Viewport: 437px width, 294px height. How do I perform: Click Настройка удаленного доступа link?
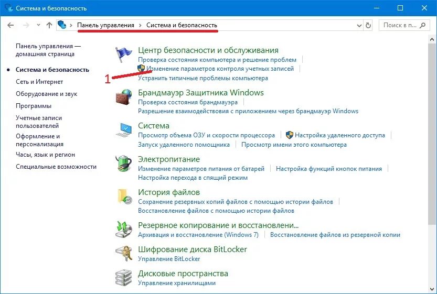(340, 135)
